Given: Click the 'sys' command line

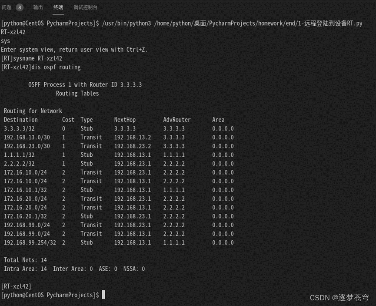Looking at the screenshot, I should pyautogui.click(x=6, y=41).
